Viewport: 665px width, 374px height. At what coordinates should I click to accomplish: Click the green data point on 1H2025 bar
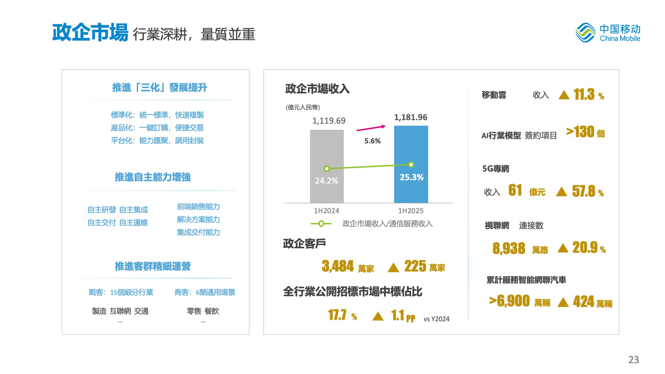[411, 164]
